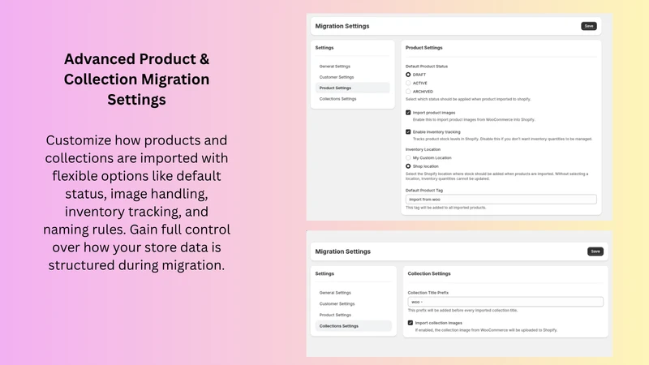
Task: Click 'This tag will be added to all imported products' text
Action: (445, 208)
